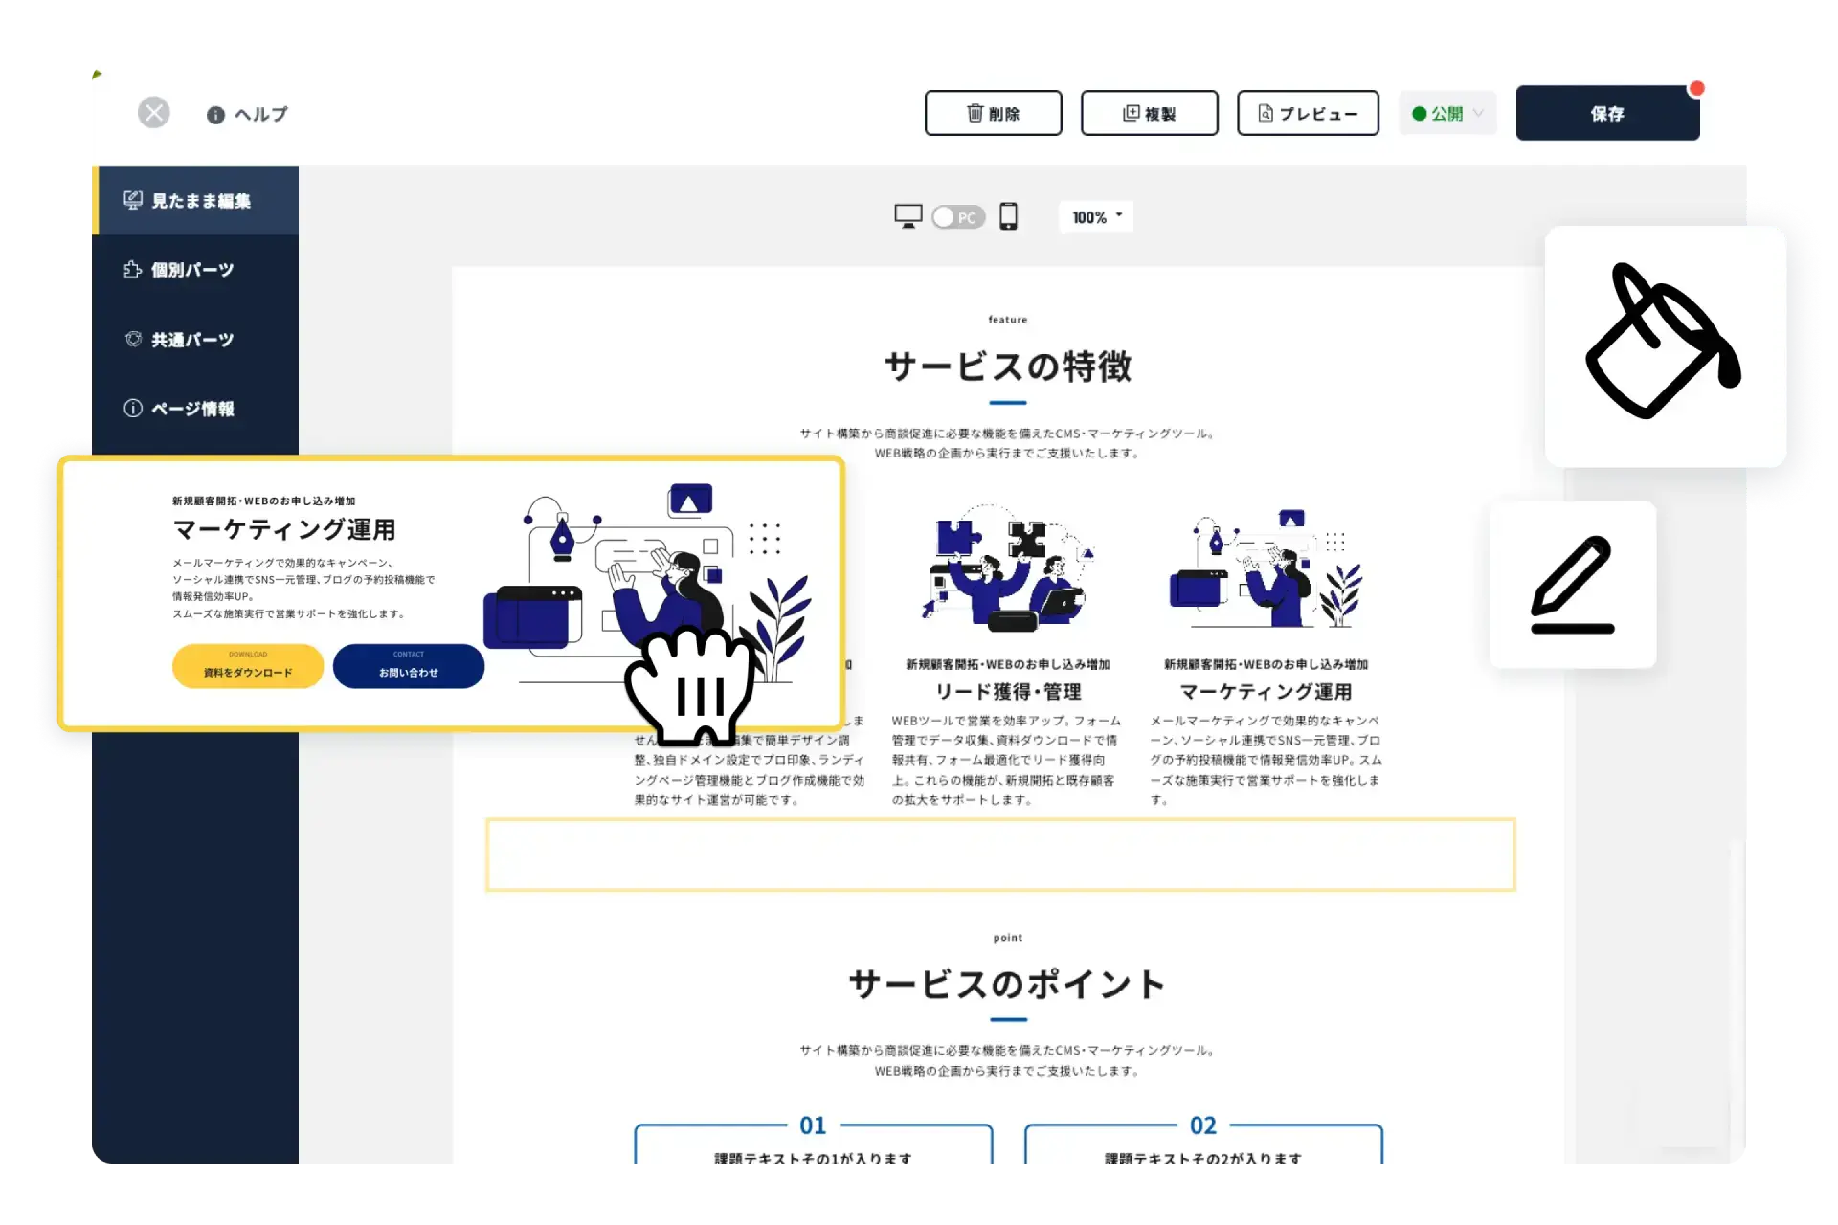
Task: Click the お問い合わせ contact button
Action: (408, 666)
